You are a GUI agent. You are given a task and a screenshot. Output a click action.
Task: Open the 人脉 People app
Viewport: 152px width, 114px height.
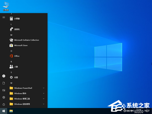[16, 67]
